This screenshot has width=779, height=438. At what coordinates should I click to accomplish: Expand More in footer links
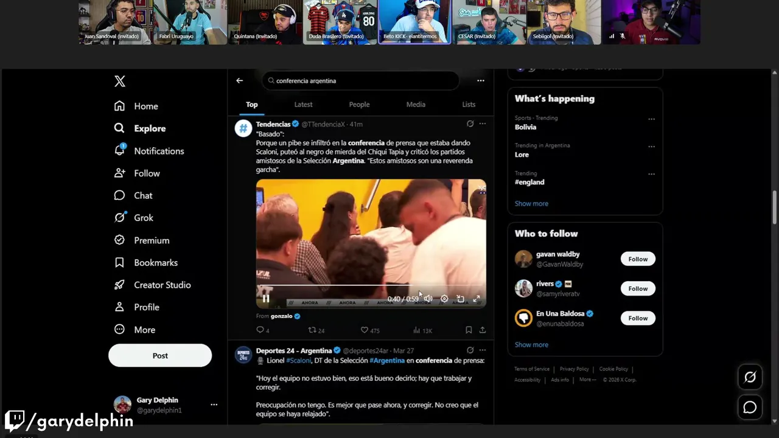click(587, 380)
